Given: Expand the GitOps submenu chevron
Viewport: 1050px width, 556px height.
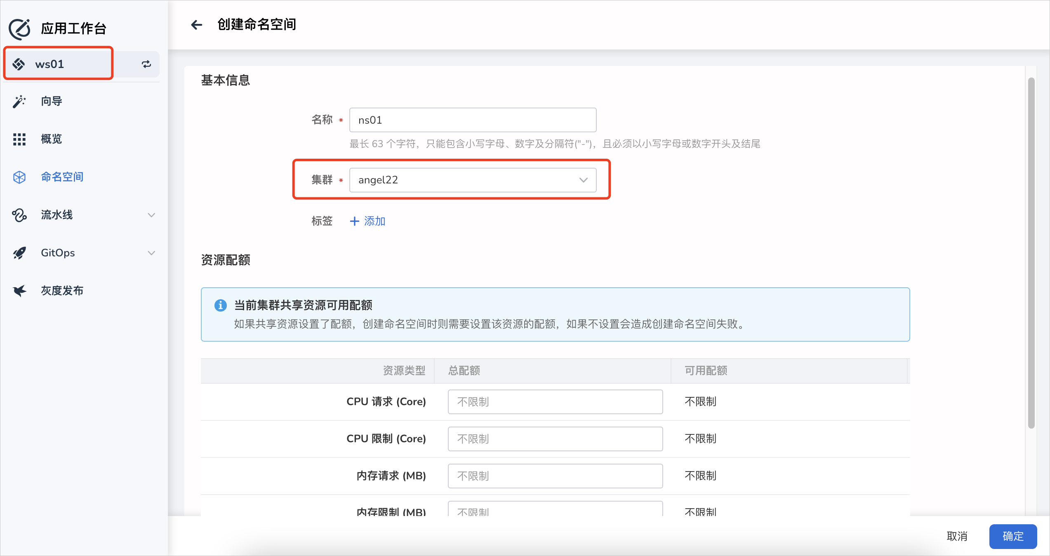Looking at the screenshot, I should pos(151,253).
